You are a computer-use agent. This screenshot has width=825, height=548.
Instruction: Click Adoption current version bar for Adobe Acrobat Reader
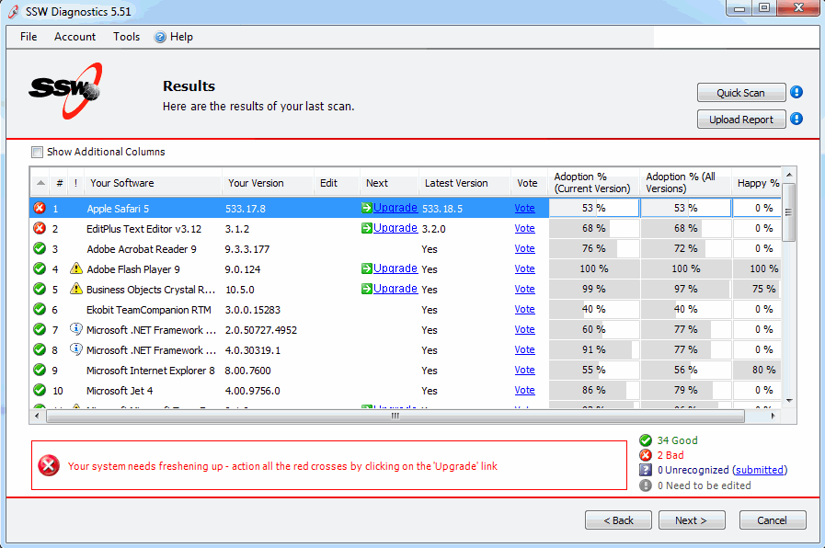(x=594, y=248)
